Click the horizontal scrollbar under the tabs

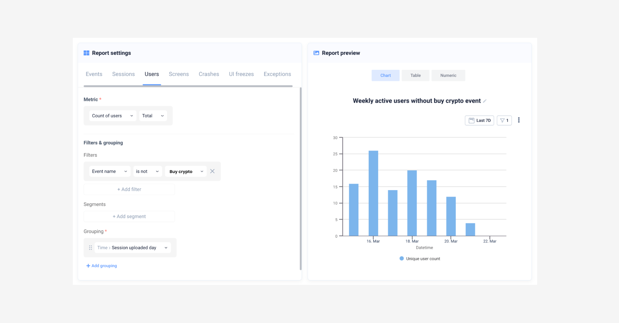[188, 86]
